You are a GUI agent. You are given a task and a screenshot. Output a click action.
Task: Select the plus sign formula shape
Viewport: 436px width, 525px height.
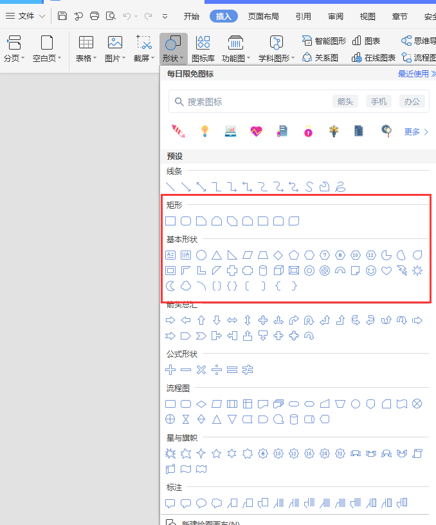click(x=170, y=370)
